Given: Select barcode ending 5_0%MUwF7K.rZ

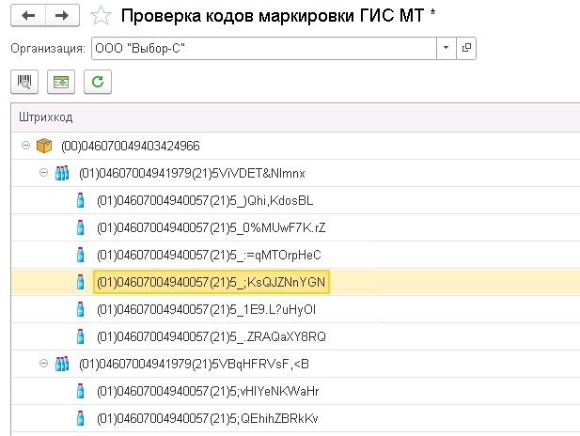Looking at the screenshot, I should (x=212, y=227).
